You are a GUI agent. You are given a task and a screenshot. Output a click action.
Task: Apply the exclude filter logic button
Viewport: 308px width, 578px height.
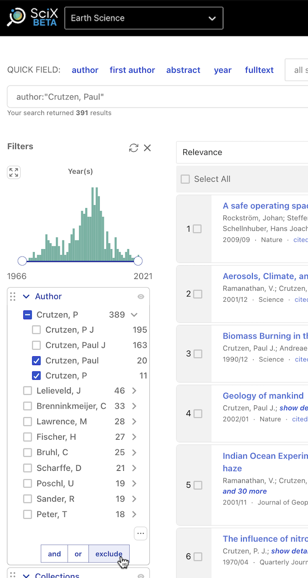click(109, 554)
